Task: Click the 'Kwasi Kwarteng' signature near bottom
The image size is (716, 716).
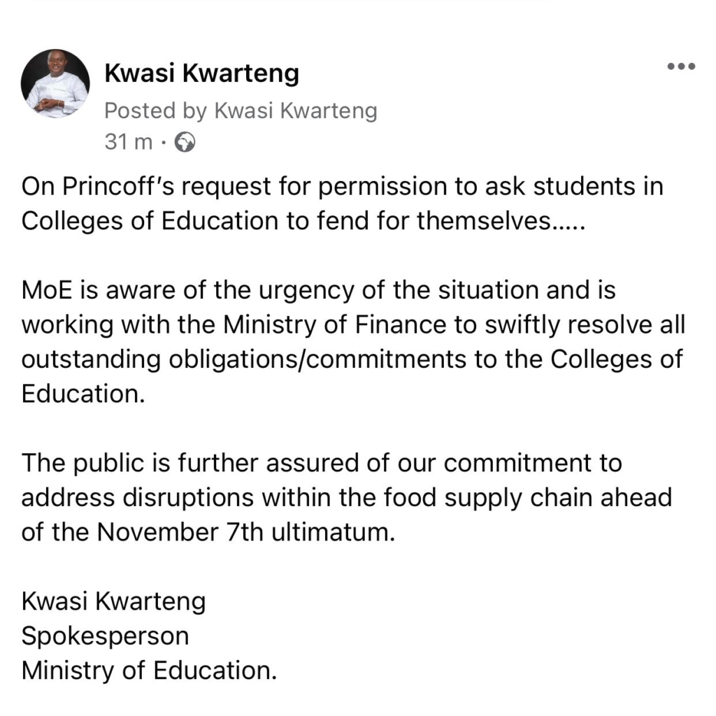Action: [x=113, y=601]
